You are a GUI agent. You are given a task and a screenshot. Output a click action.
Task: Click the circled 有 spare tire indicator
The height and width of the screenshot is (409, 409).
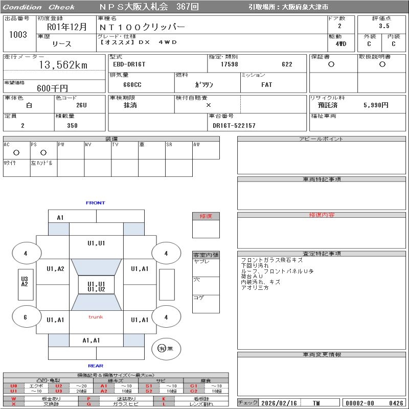[x=162, y=349]
